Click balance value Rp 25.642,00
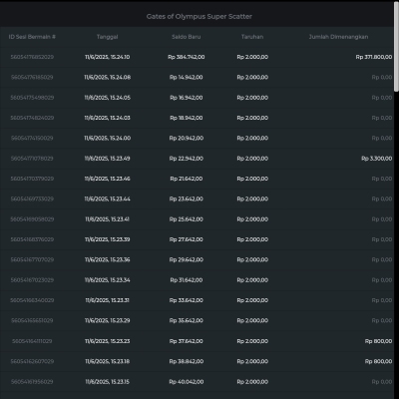This screenshot has height=399, width=399. (x=187, y=219)
